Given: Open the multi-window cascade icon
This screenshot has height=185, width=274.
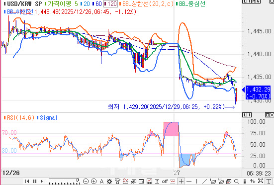Looking at the screenshot, I should pyautogui.click(x=229, y=182).
